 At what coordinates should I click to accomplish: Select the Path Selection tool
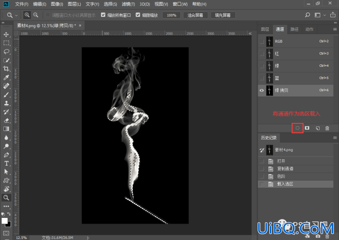click(x=6, y=172)
